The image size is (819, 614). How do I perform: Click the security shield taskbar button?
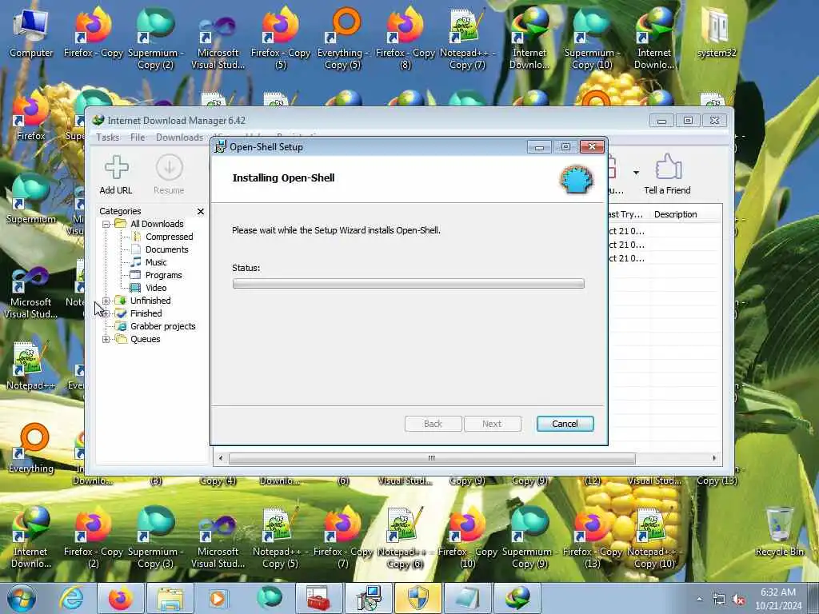coord(417,598)
